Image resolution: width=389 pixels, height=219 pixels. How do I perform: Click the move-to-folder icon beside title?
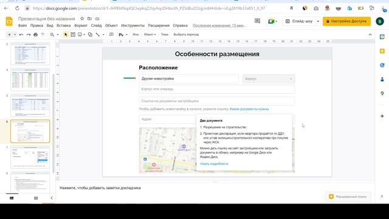click(x=89, y=19)
